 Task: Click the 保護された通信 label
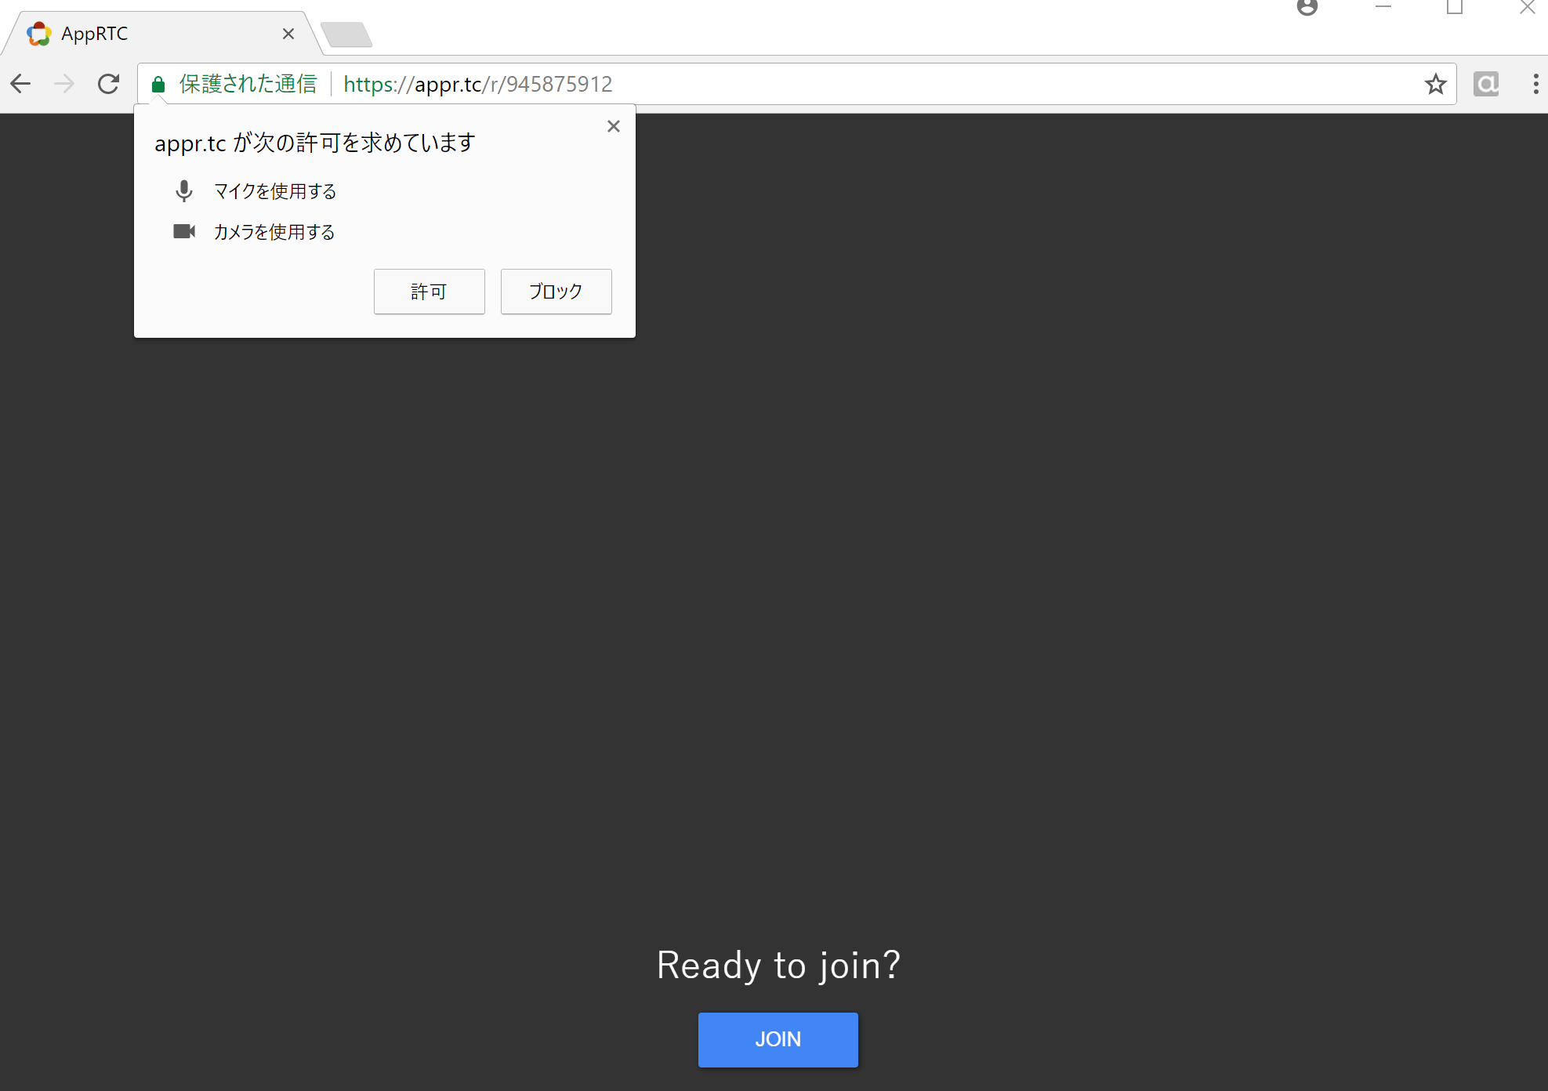pos(248,84)
